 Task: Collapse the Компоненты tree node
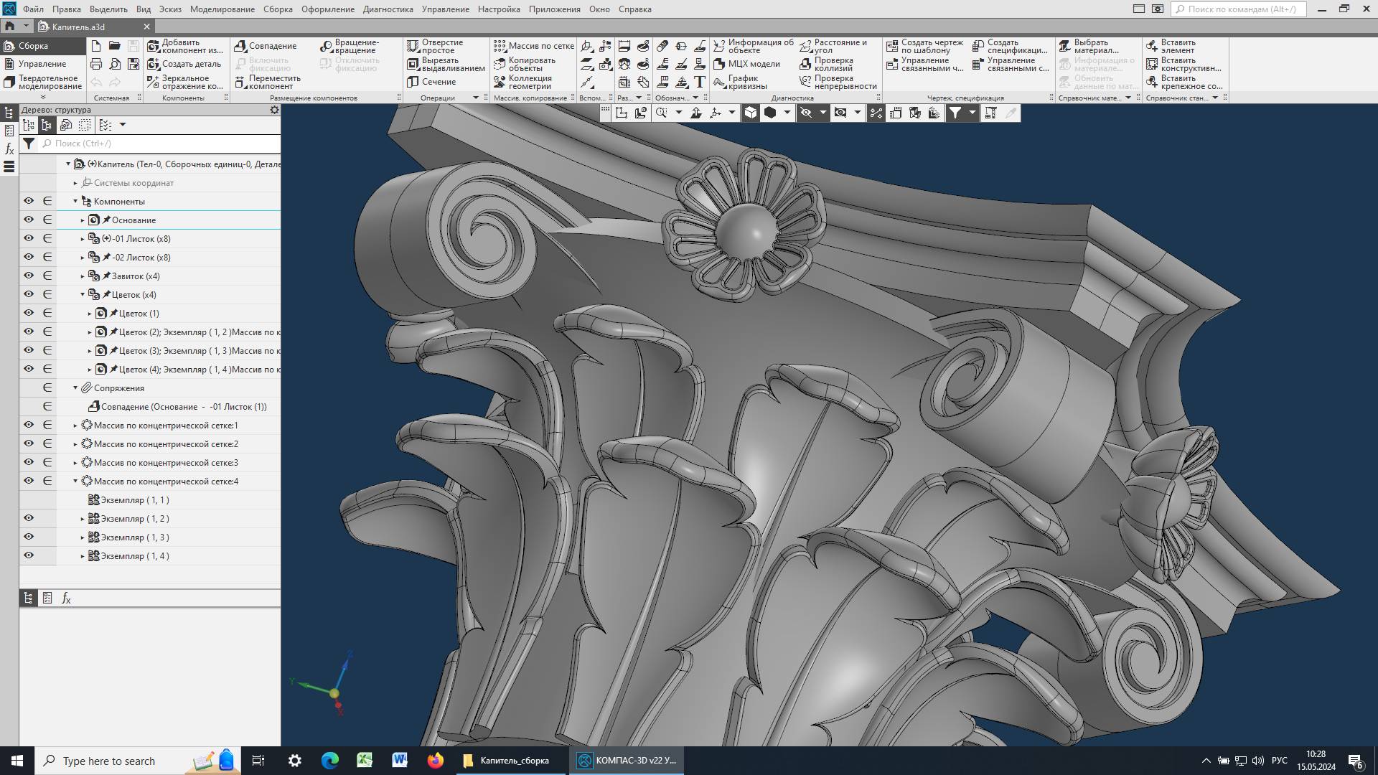coord(75,202)
